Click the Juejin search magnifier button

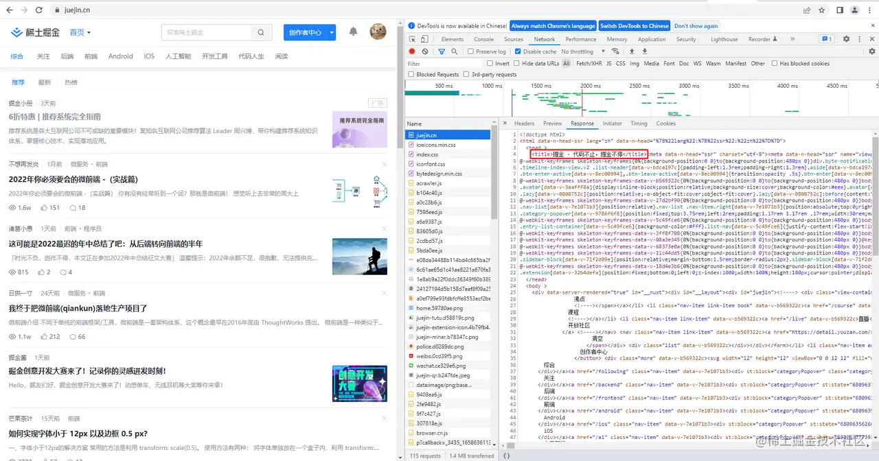coord(261,32)
